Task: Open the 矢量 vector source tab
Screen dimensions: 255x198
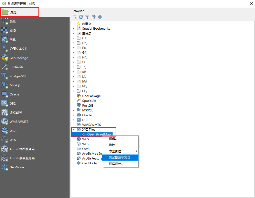Action: [35, 21]
